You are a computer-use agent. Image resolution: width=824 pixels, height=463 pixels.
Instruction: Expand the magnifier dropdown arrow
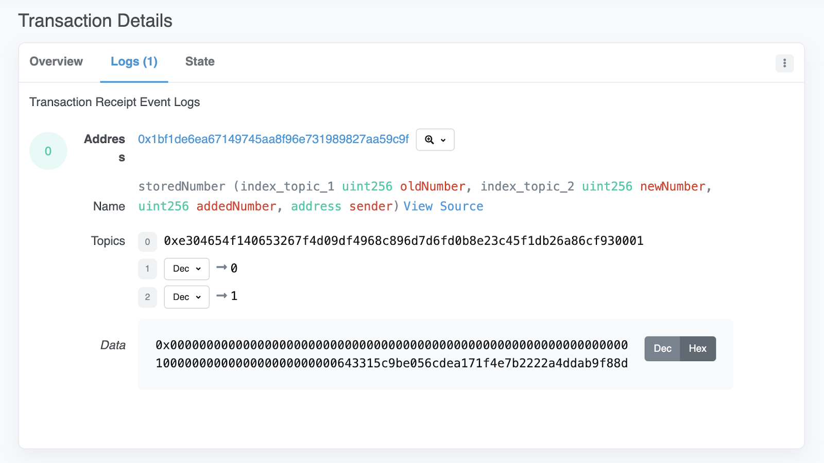442,139
